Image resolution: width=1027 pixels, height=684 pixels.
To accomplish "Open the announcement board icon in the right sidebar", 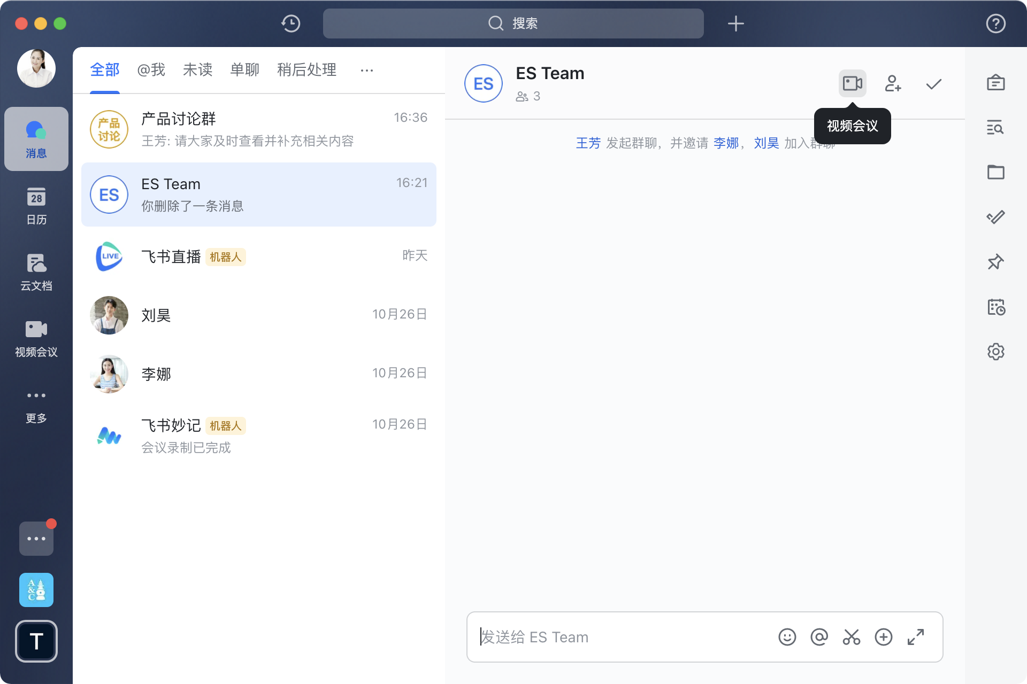I will (x=995, y=82).
